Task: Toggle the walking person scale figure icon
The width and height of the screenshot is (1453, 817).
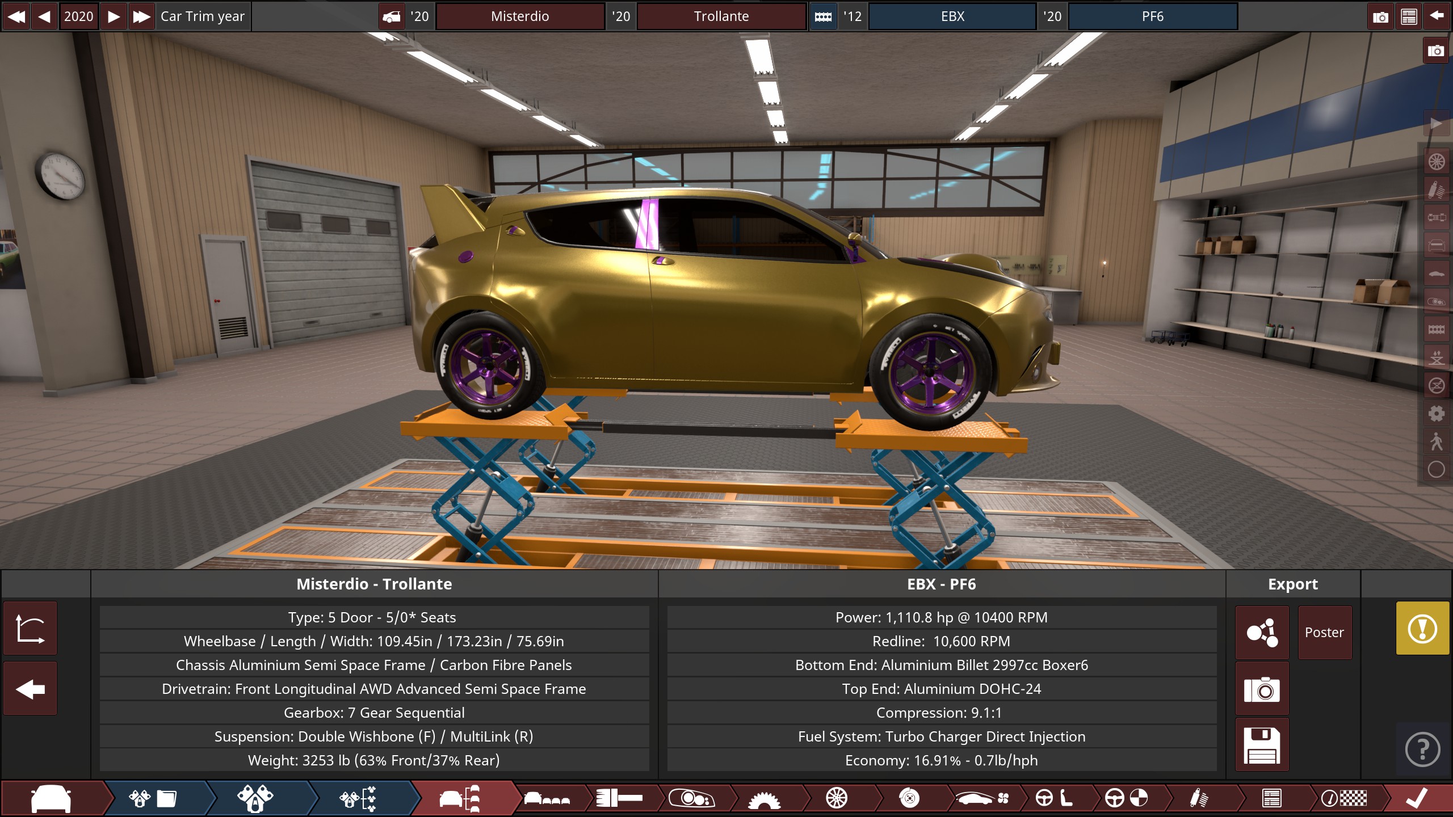Action: click(1437, 441)
